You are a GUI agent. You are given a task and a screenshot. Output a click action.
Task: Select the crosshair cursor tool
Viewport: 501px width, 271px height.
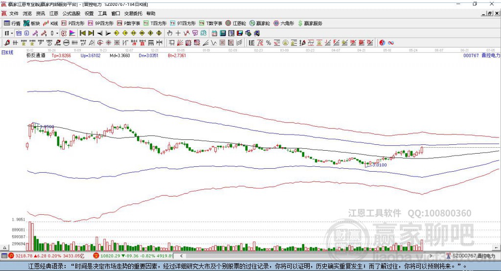tap(178, 33)
